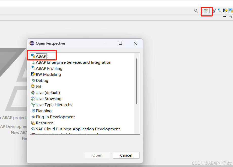Click the ABAP perspective icon in the list
This screenshot has width=233, height=167.
(33, 56)
